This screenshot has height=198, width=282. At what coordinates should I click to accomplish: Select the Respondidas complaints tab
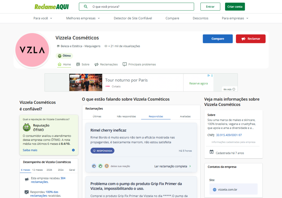click(x=156, y=116)
